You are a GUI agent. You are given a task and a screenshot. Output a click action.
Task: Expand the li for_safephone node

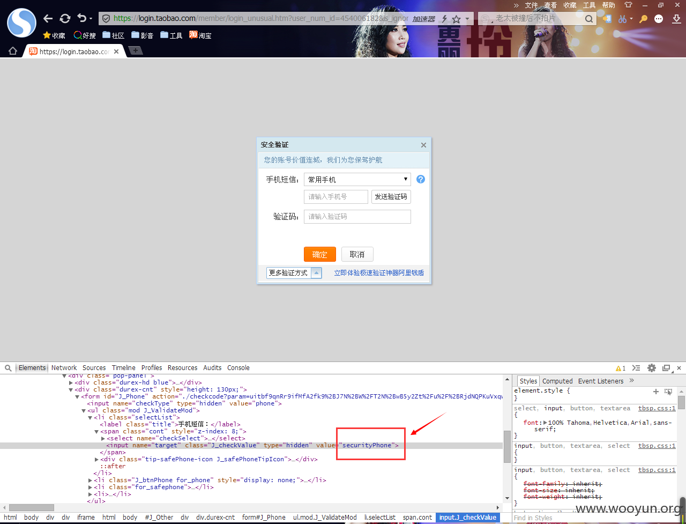[91, 488]
